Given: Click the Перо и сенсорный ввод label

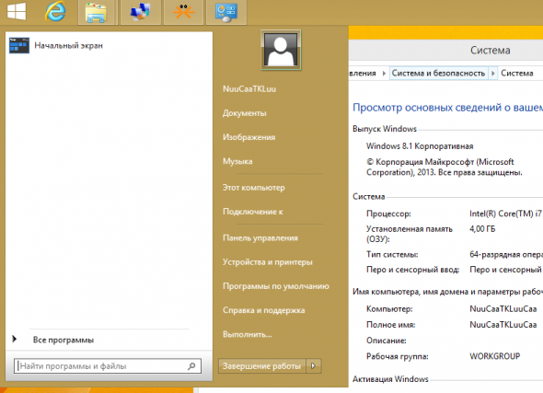Looking at the screenshot, I should pos(413,270).
